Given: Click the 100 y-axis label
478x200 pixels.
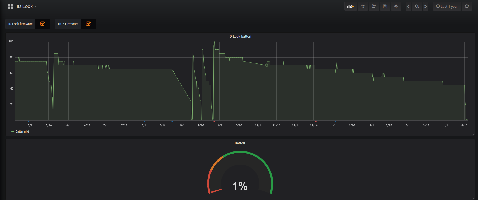Looking at the screenshot, I should tap(11, 41).
